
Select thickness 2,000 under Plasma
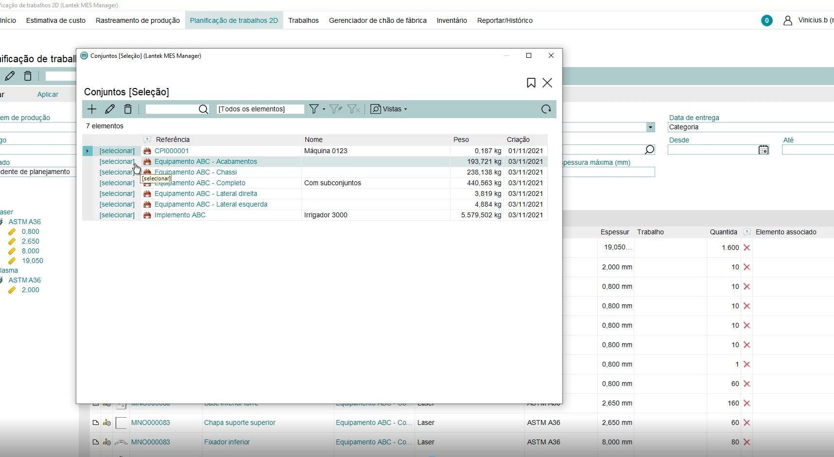pos(30,290)
